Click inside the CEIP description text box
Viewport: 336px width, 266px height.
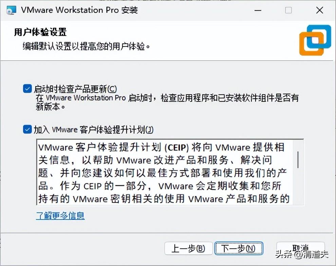(165, 172)
